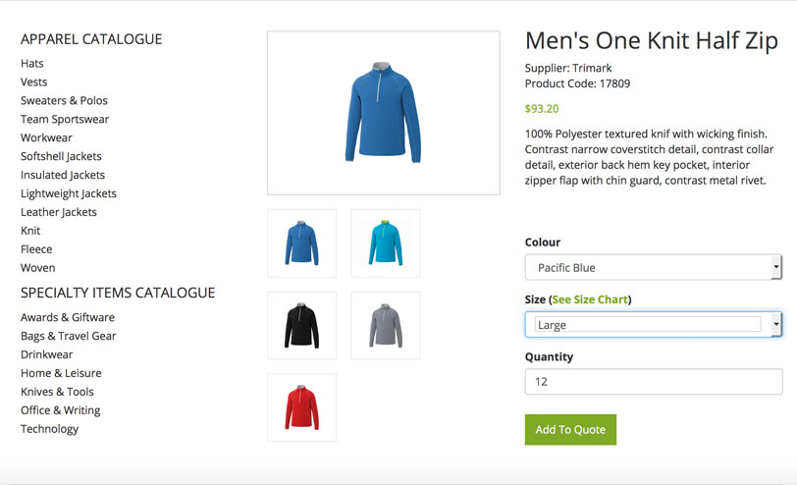
Task: Click the main product image
Action: coord(383,113)
